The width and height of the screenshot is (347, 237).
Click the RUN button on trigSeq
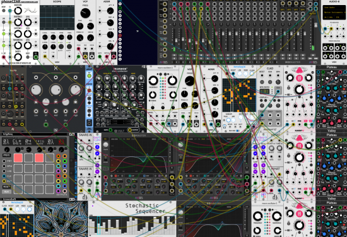(x=6, y=192)
